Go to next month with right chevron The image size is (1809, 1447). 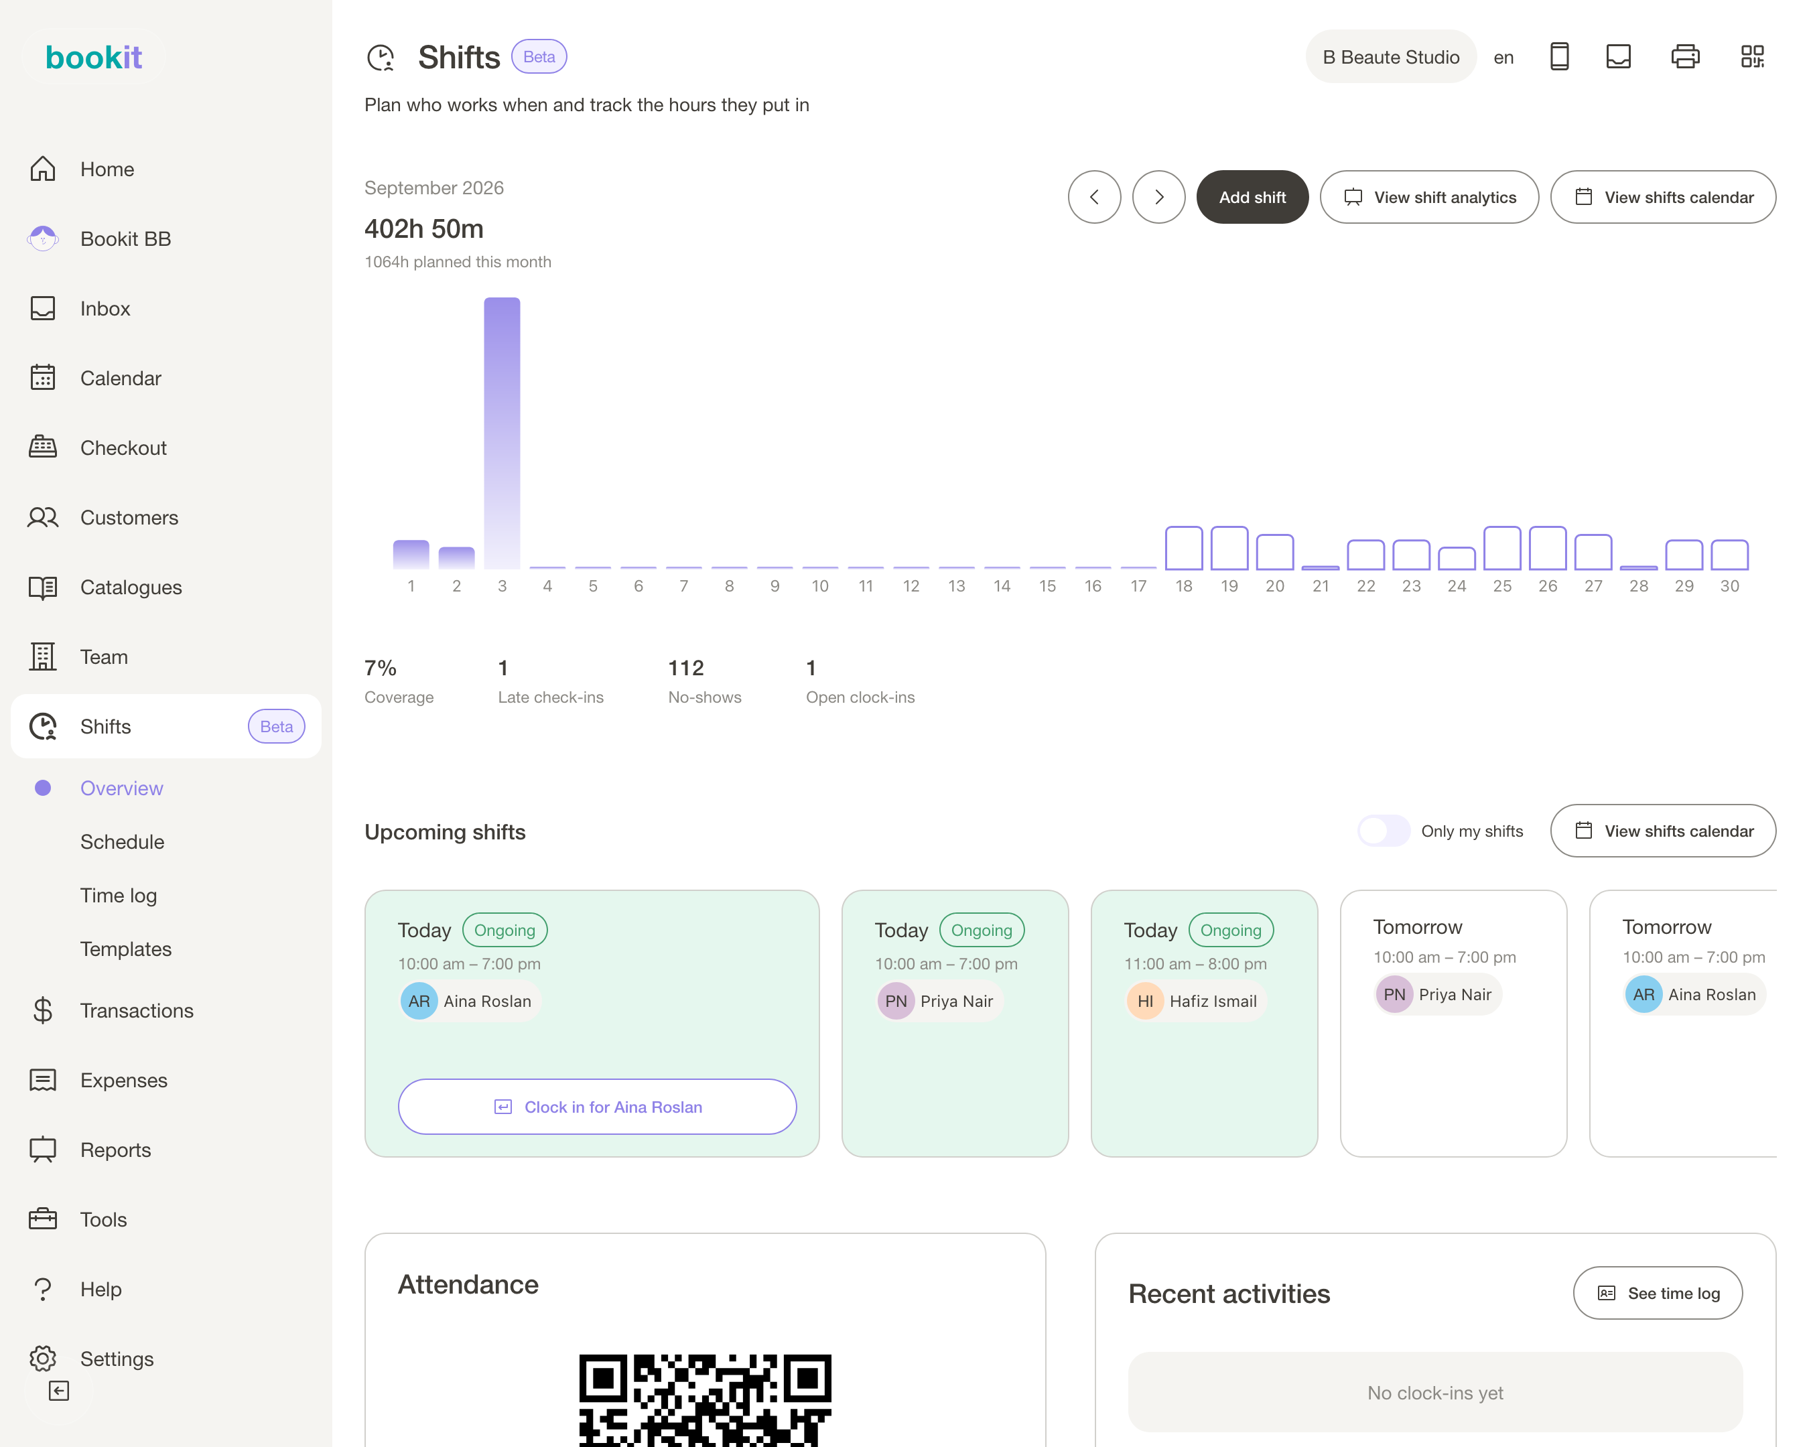[x=1158, y=197]
